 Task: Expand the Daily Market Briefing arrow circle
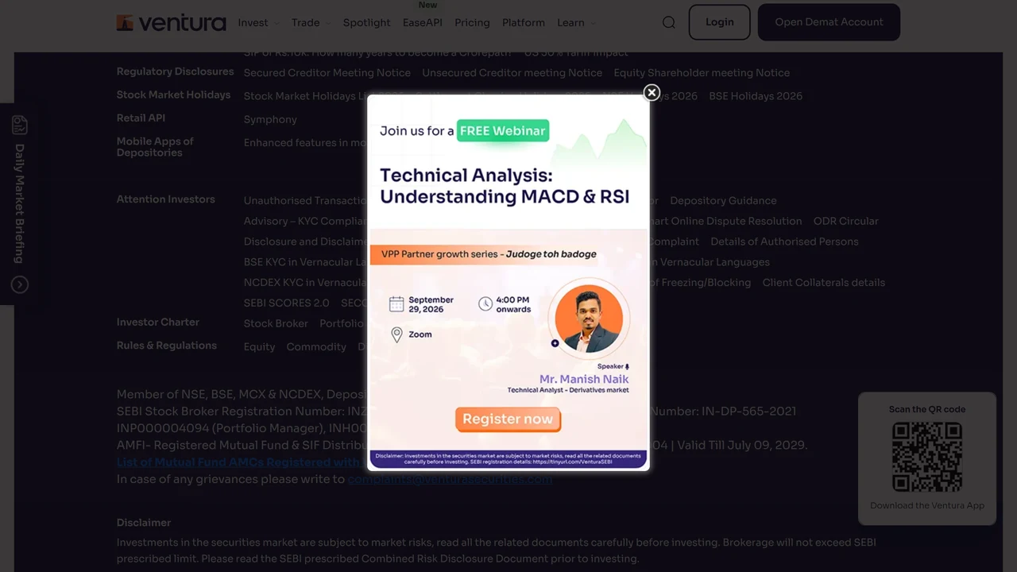tap(20, 284)
